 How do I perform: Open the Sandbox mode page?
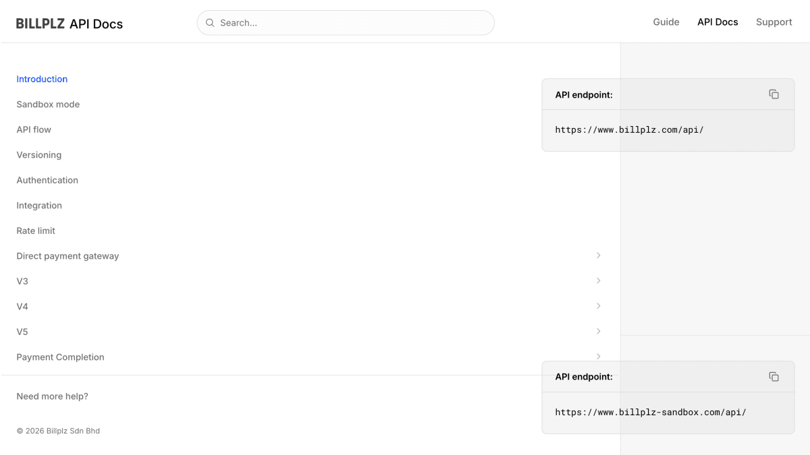point(48,104)
